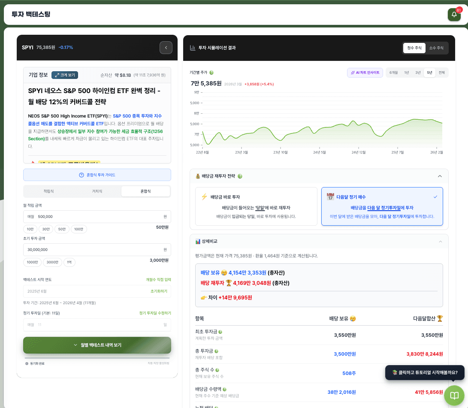Switch to the 거치식 tab
This screenshot has width=468, height=408.
point(97,191)
